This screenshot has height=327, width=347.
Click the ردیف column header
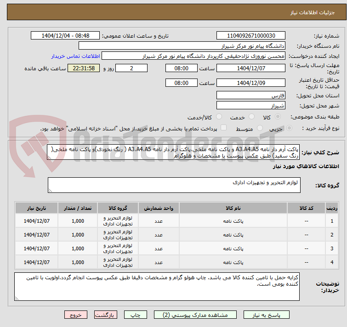click(332, 208)
